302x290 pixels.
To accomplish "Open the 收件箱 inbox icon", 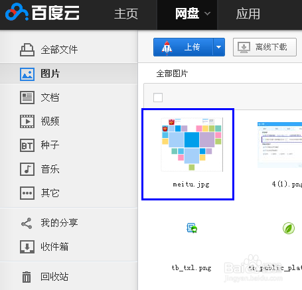I will 27,247.
